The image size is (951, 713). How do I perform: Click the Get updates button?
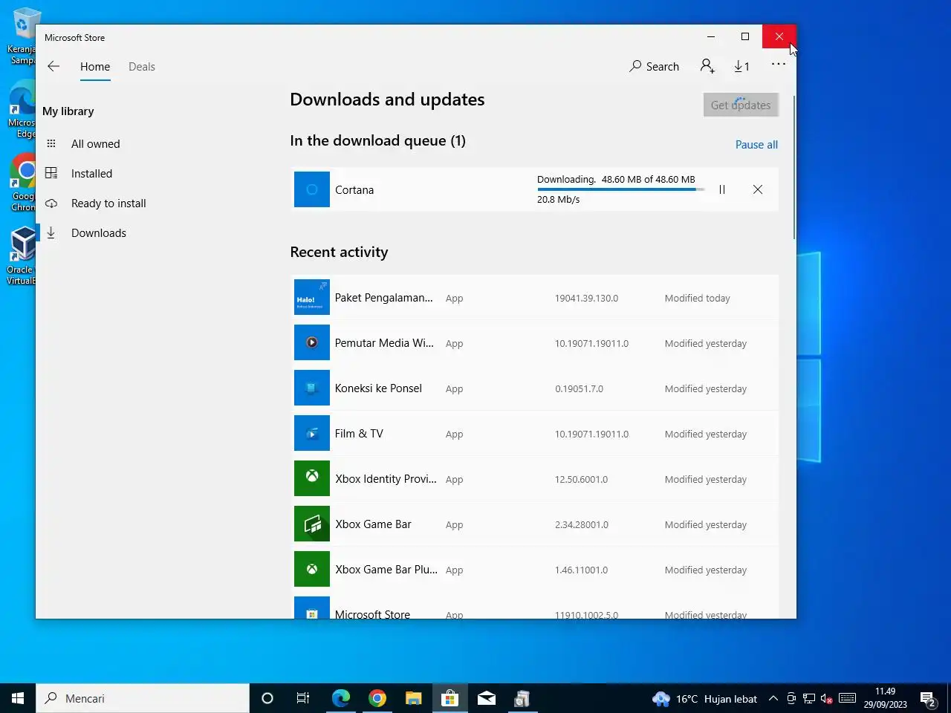(x=741, y=105)
